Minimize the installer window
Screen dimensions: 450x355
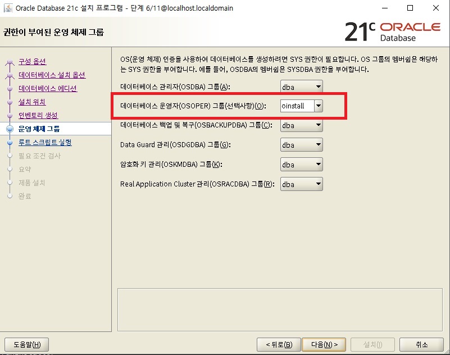(385, 8)
